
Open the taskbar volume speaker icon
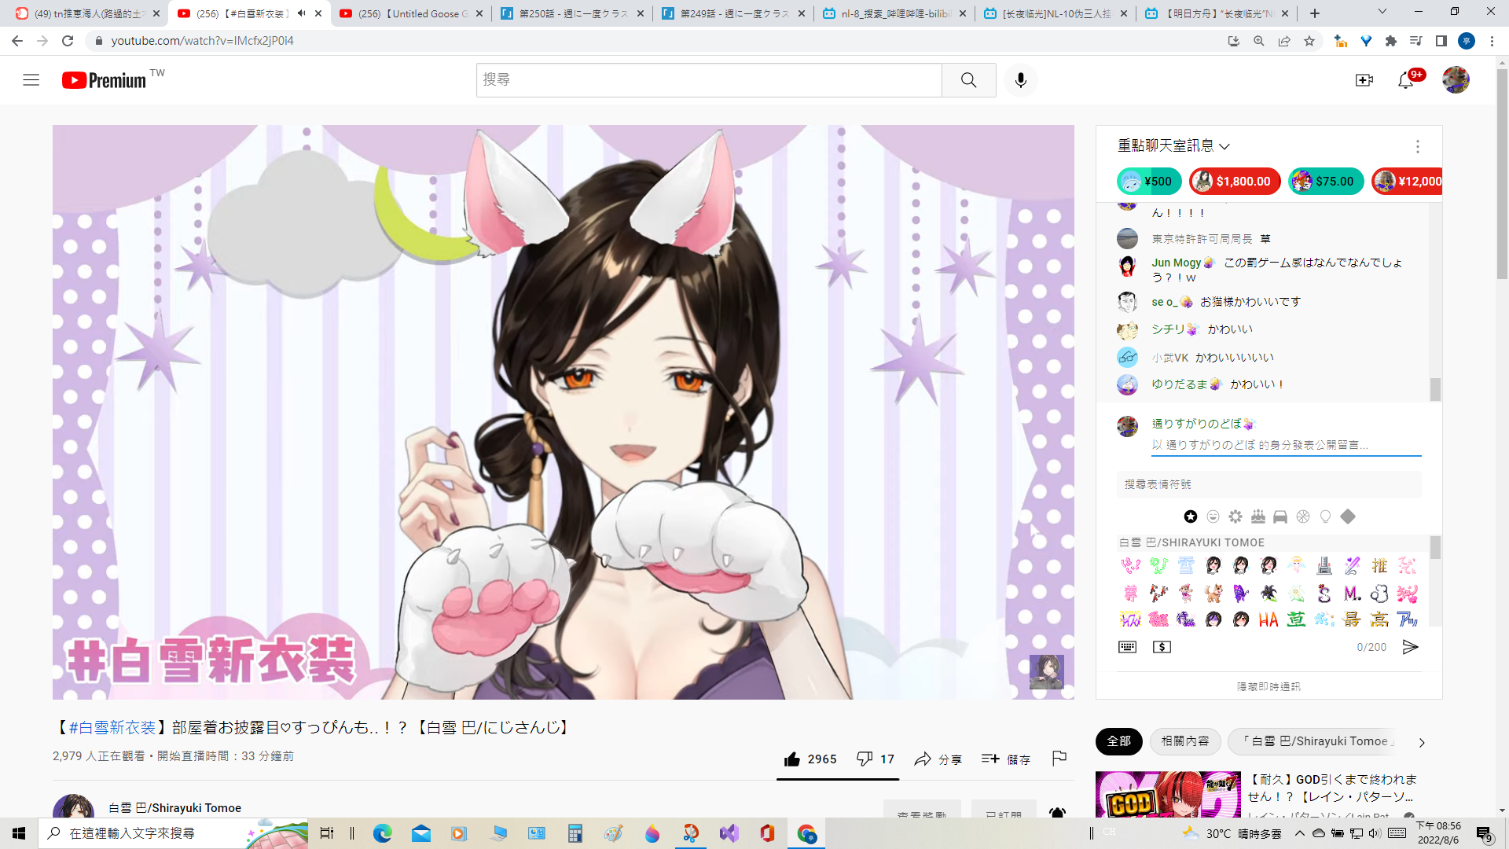pos(1374,833)
